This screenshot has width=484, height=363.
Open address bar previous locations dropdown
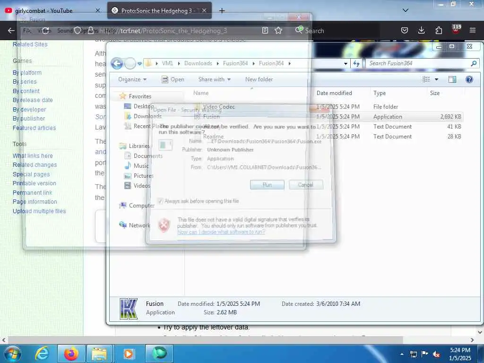point(346,64)
